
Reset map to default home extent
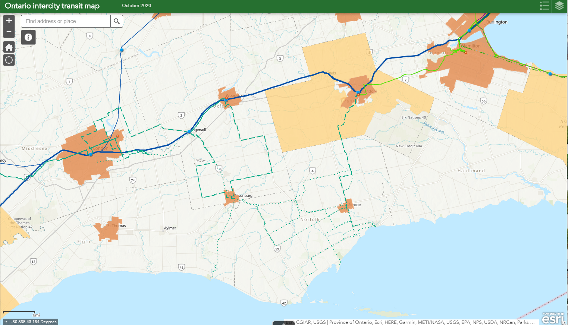click(9, 47)
